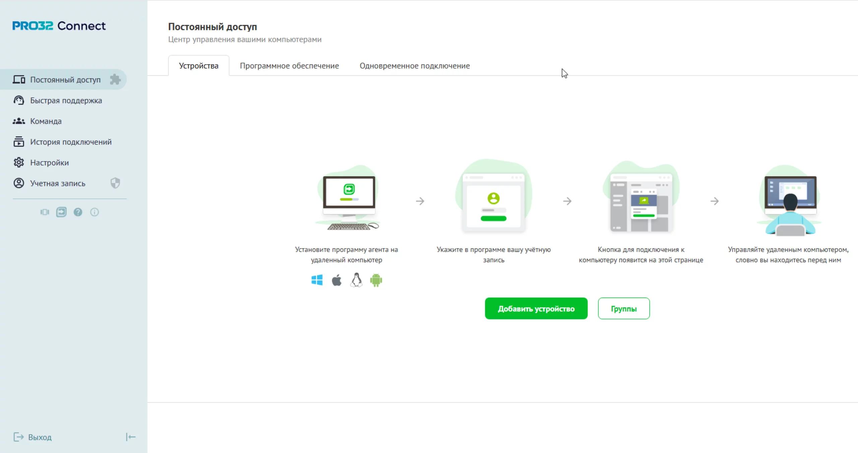Click the Apple logo icon
Screen dimensions: 858x453
click(x=336, y=280)
